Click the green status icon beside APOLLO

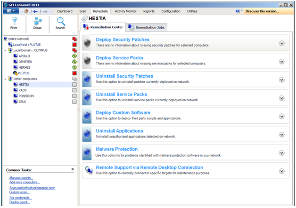coord(74,56)
